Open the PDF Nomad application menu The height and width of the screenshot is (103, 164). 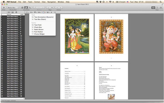pos(11,2)
